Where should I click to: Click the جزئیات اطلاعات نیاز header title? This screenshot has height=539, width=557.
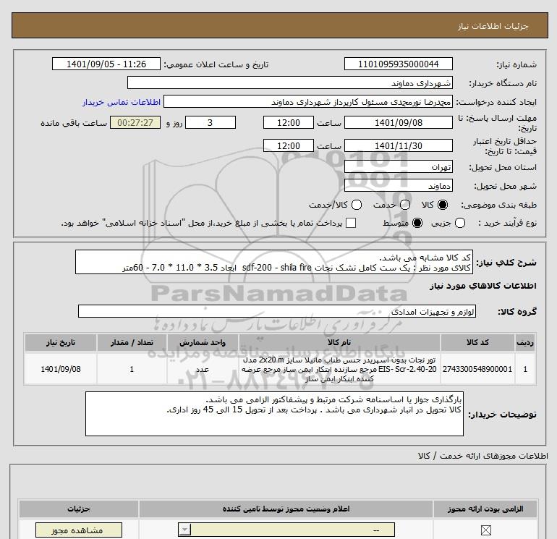click(493, 26)
